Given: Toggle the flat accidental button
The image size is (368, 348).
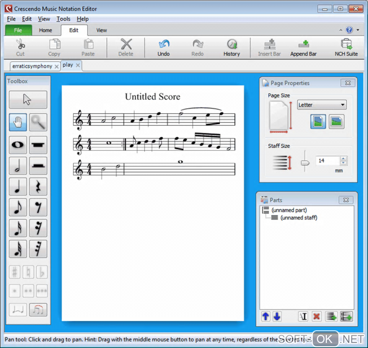Looking at the screenshot, I should coord(42,272).
